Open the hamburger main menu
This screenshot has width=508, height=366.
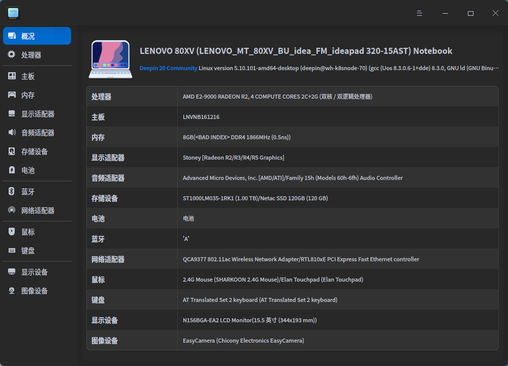pyautogui.click(x=420, y=13)
